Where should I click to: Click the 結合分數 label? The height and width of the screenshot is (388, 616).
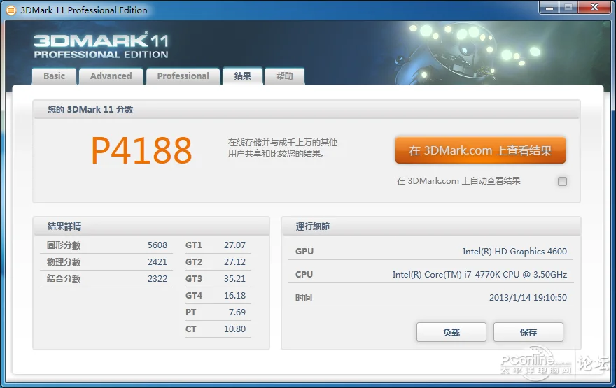pos(64,279)
